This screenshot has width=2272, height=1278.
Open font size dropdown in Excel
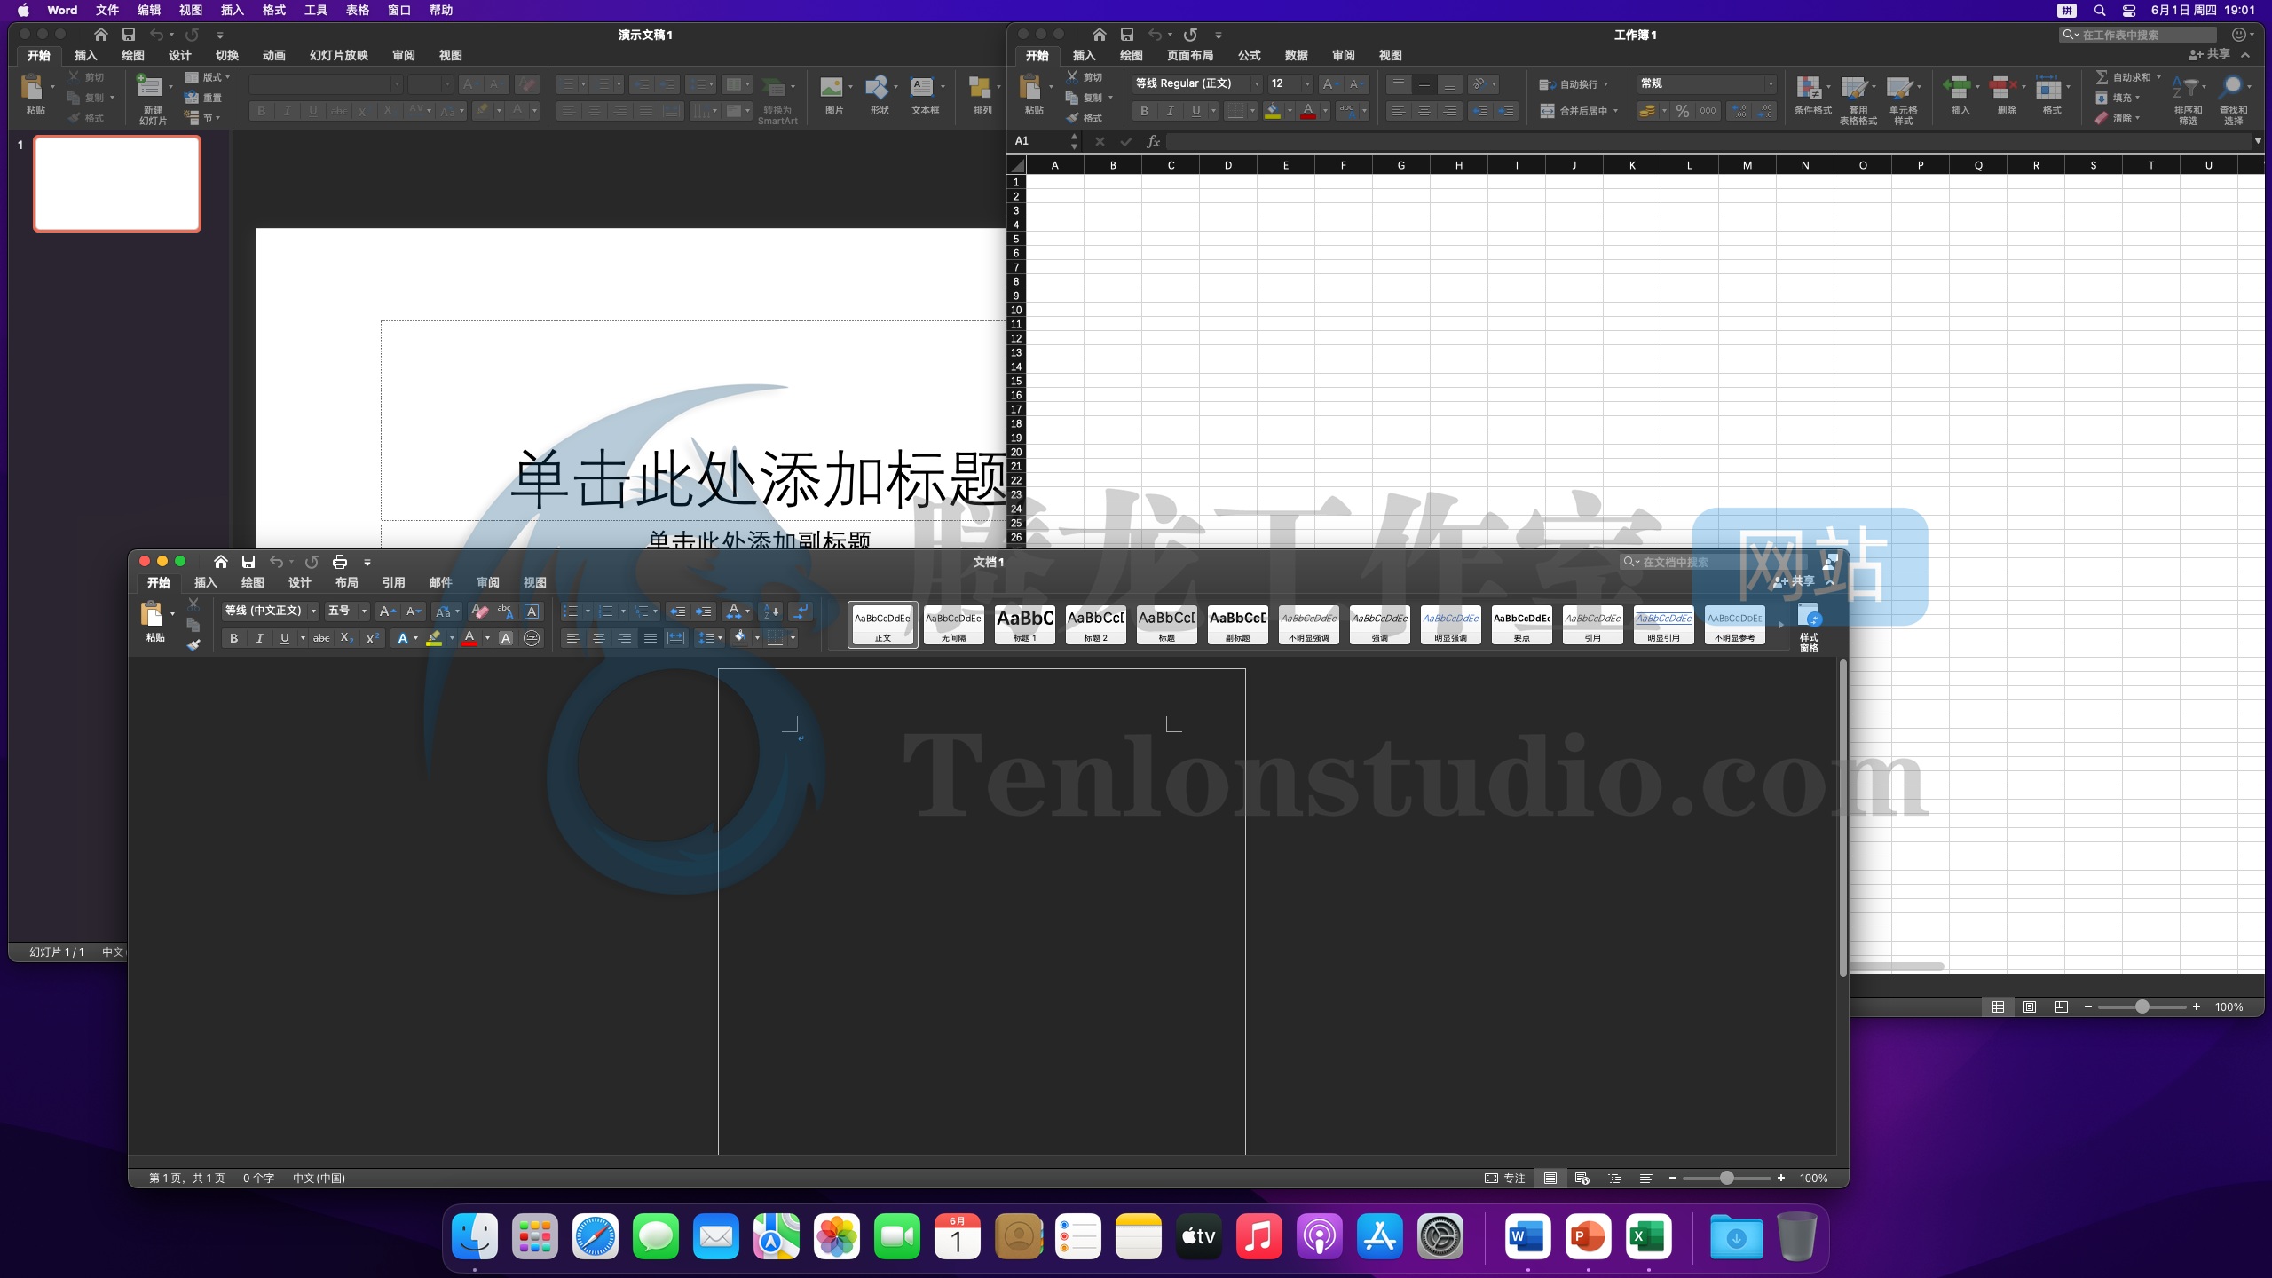[1307, 83]
